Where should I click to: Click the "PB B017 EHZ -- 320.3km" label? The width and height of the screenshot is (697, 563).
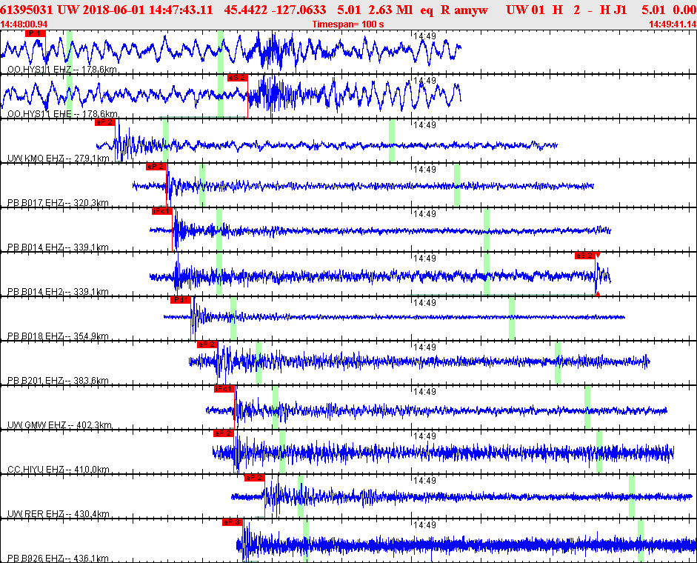point(58,203)
